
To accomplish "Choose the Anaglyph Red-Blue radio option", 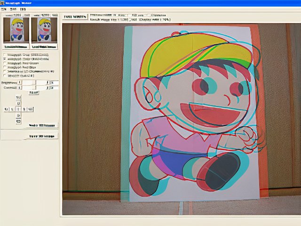I will [5, 67].
